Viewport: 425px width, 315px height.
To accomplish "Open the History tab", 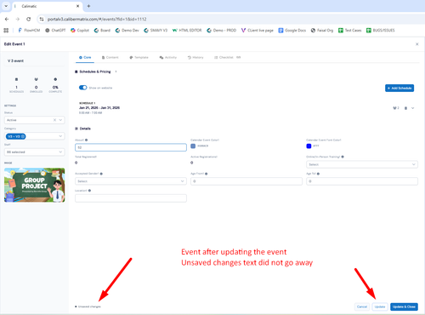I will point(195,57).
